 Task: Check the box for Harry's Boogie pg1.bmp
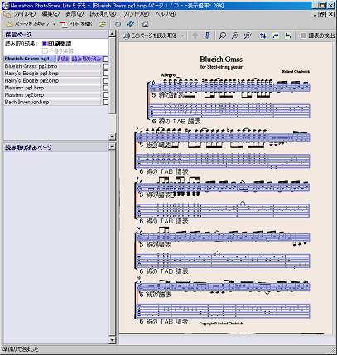pos(105,74)
